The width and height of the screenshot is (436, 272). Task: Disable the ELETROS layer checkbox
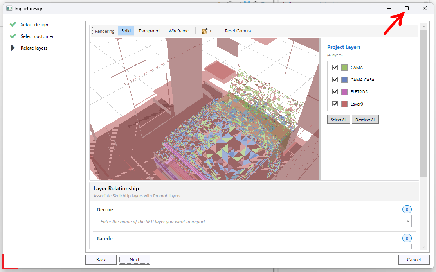tap(335, 91)
